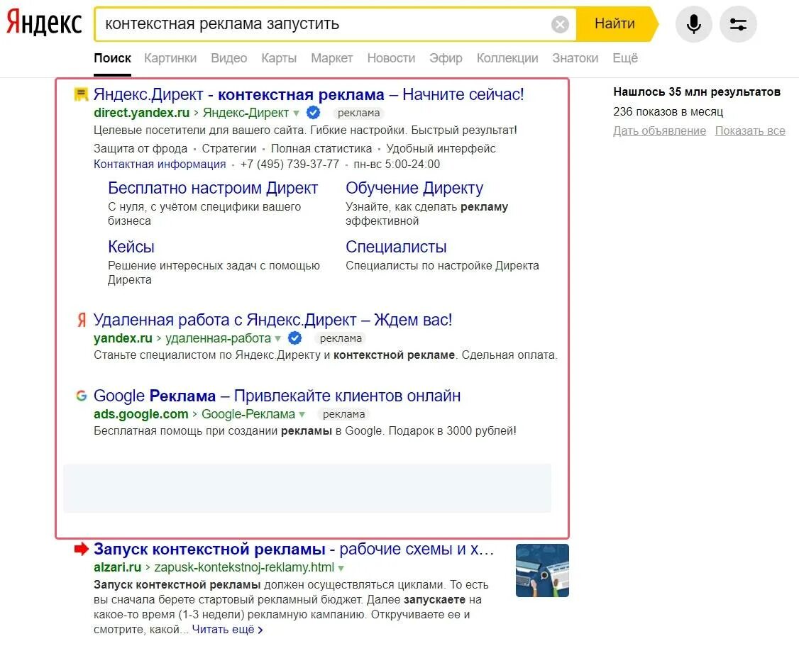Clear the search query with the X icon
The width and height of the screenshot is (799, 646).
[x=560, y=24]
